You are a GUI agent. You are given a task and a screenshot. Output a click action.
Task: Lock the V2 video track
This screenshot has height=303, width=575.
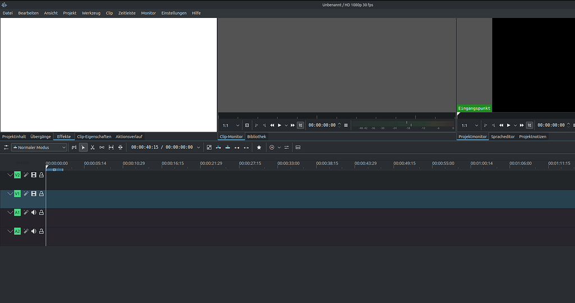[x=42, y=175]
